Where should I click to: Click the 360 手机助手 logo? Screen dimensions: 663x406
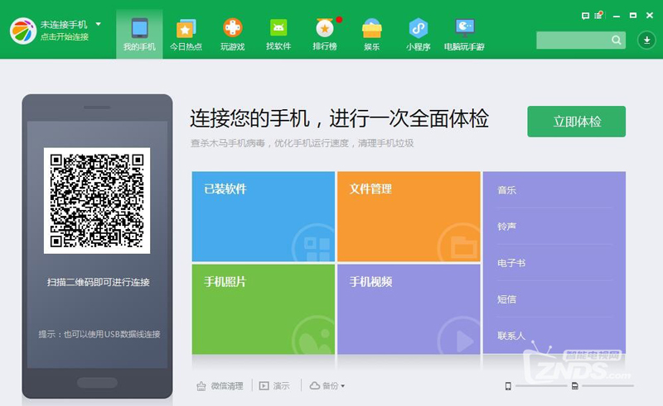23,31
